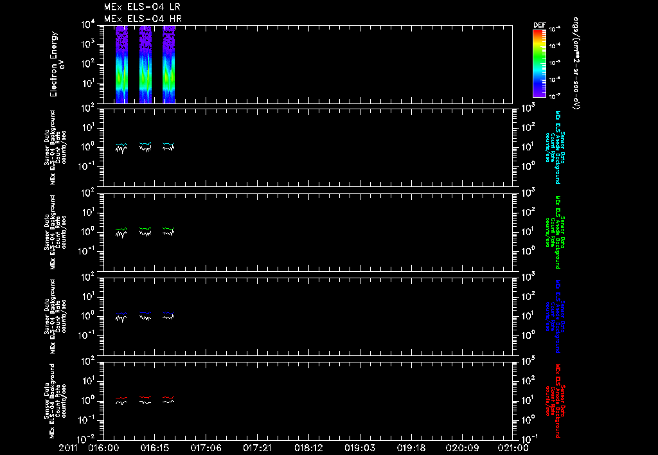This screenshot has height=455, width=658.
Task: Click the DEF color bar gradient
Action: coord(539,64)
